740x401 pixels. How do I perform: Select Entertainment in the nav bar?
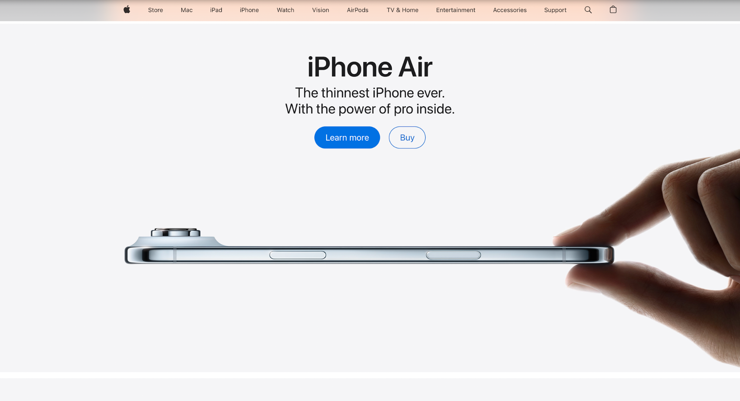click(456, 10)
